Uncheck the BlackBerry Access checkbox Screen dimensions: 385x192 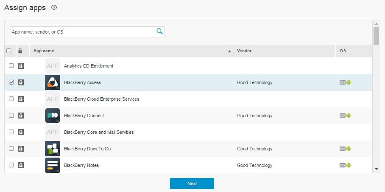tap(11, 82)
